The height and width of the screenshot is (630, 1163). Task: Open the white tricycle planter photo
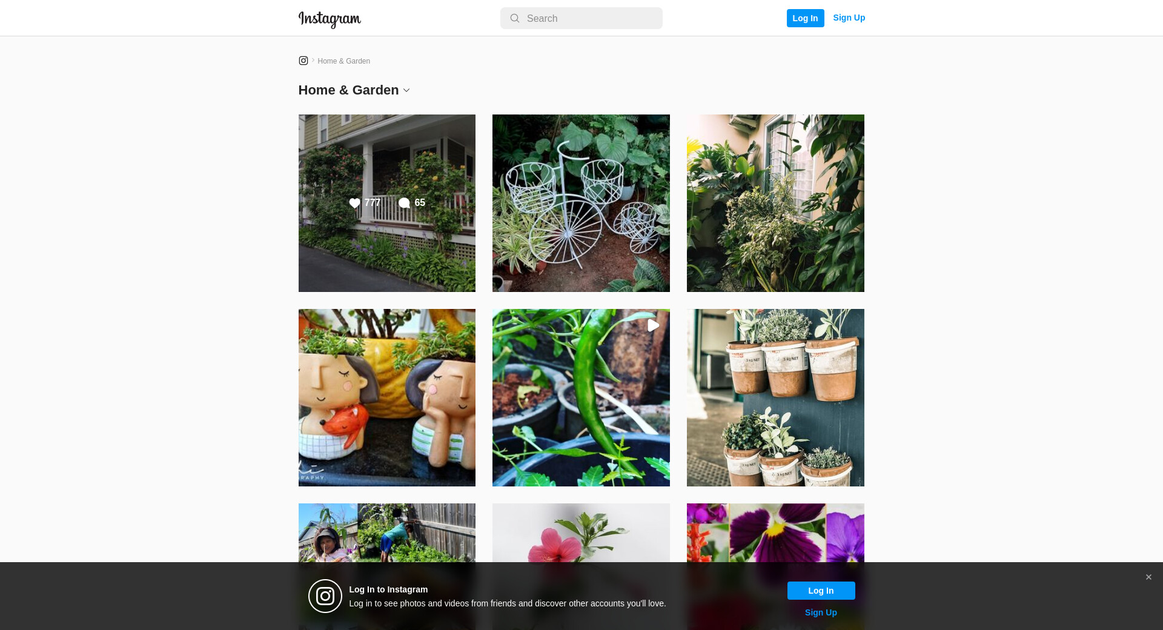coord(581,203)
